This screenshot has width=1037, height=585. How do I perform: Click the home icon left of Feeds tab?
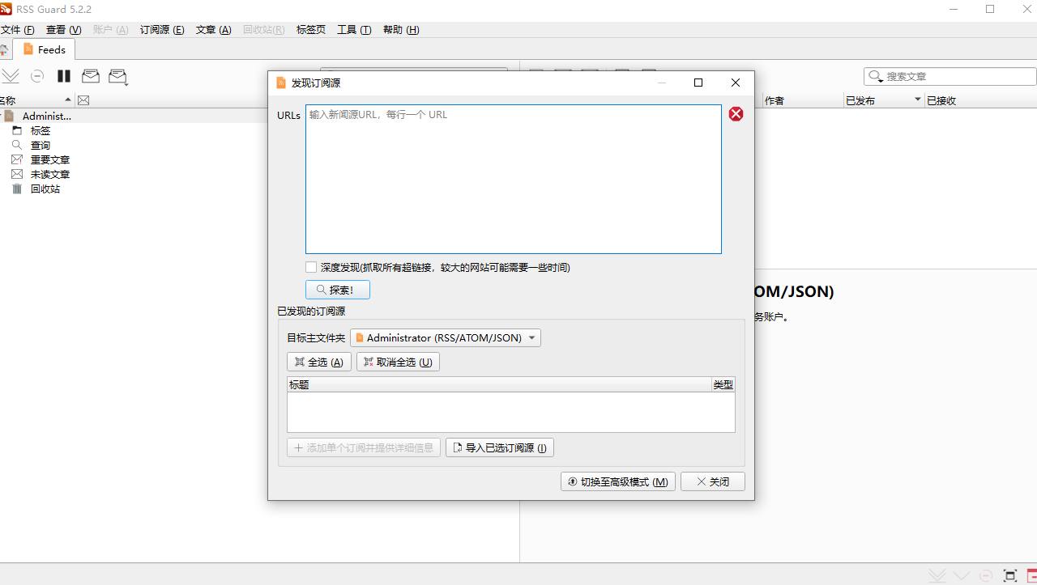pos(4,49)
